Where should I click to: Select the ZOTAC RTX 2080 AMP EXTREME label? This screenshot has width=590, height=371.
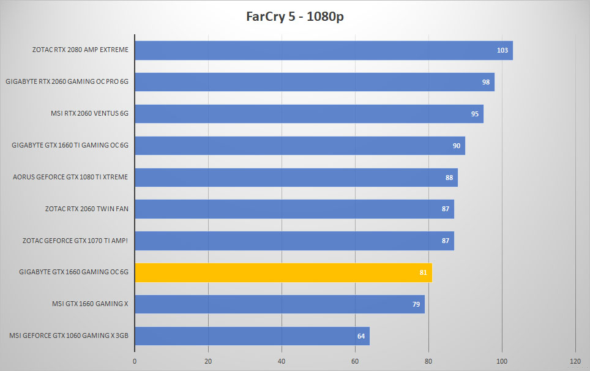tap(80, 50)
